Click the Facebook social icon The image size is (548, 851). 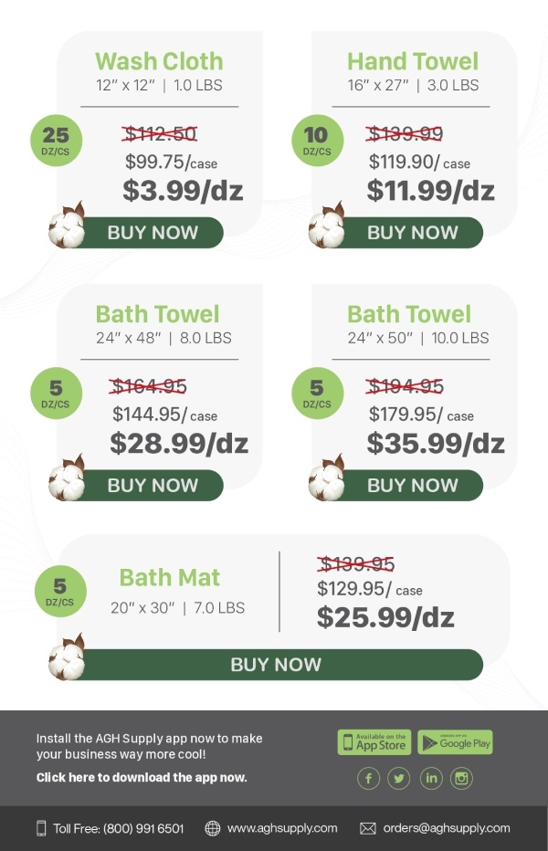click(x=369, y=778)
